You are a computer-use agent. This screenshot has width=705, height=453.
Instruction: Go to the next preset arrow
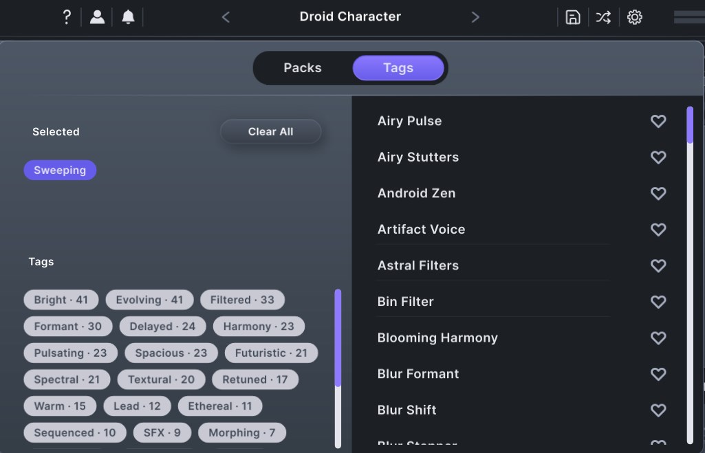pyautogui.click(x=475, y=17)
